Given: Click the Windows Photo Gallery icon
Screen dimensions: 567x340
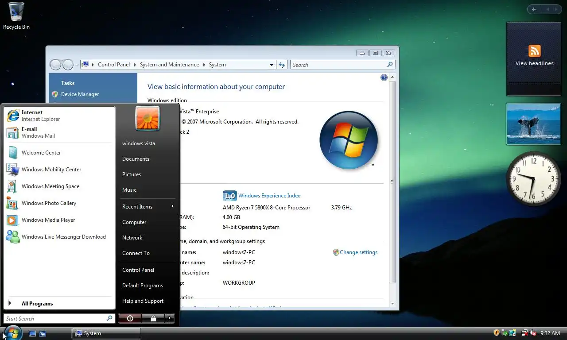Looking at the screenshot, I should click(13, 203).
